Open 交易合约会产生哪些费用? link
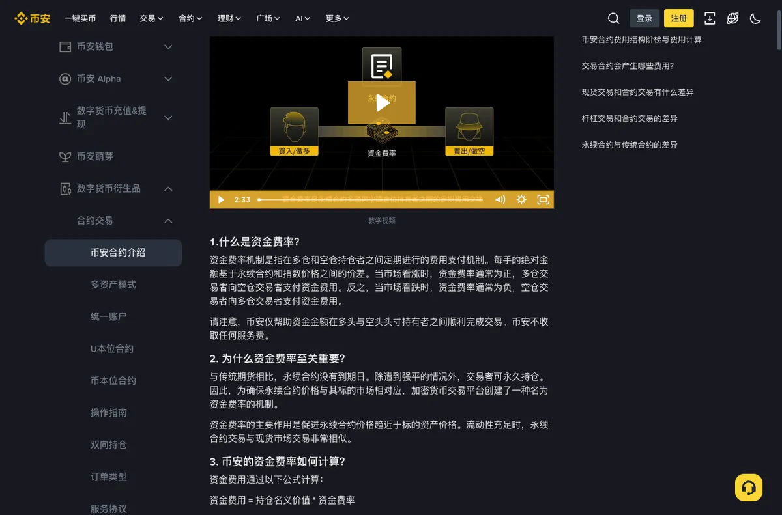The width and height of the screenshot is (782, 515). click(628, 66)
